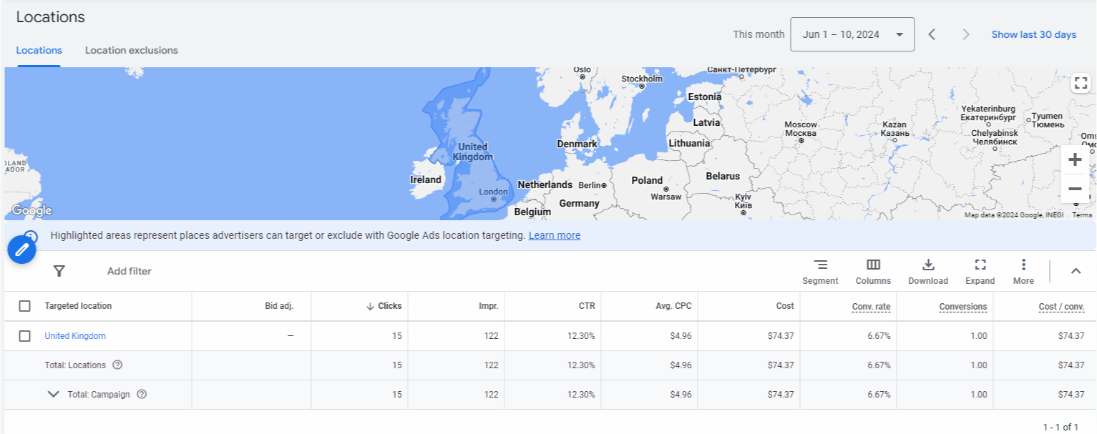
Task: Open help for Total: Locations
Action: point(117,365)
